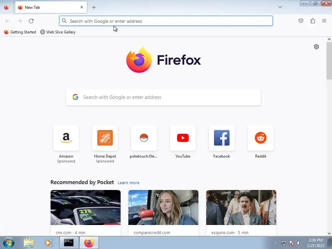Image resolution: width=332 pixels, height=249 pixels.
Task: Go back with the back arrow
Action: coord(8,21)
